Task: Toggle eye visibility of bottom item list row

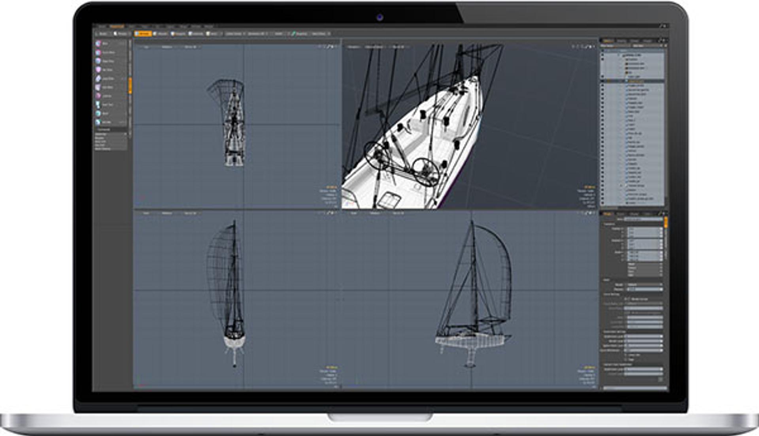Action: (602, 203)
